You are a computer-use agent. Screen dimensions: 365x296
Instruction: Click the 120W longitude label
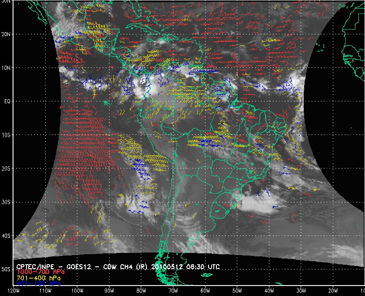coord(13,291)
